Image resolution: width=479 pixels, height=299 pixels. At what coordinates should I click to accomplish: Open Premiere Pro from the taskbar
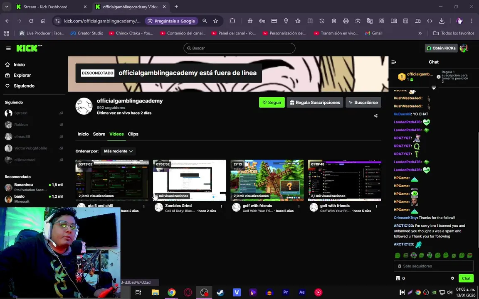286,292
